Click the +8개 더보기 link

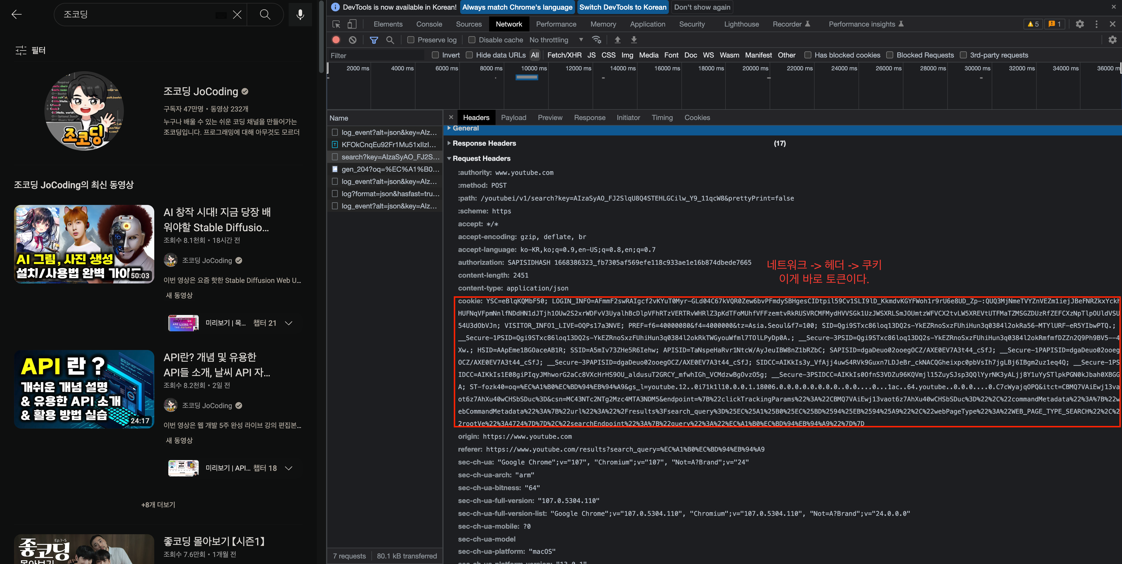(x=158, y=504)
